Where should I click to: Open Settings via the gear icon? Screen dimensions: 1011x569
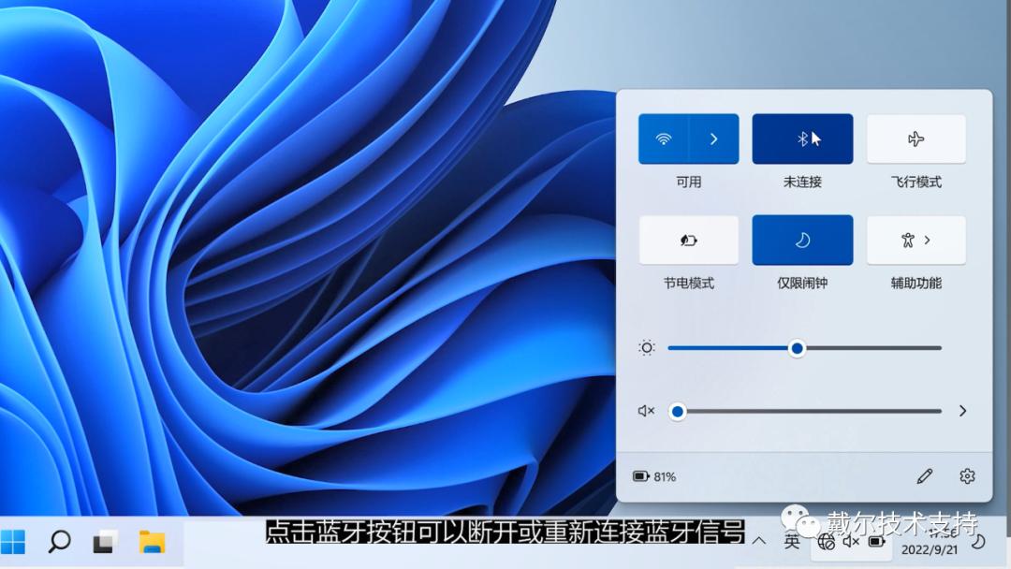pyautogui.click(x=967, y=476)
